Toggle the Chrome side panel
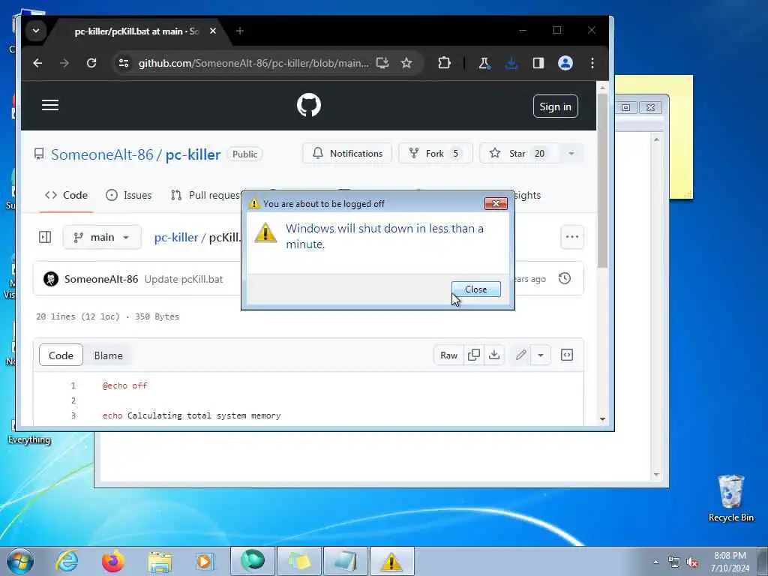 [x=538, y=63]
